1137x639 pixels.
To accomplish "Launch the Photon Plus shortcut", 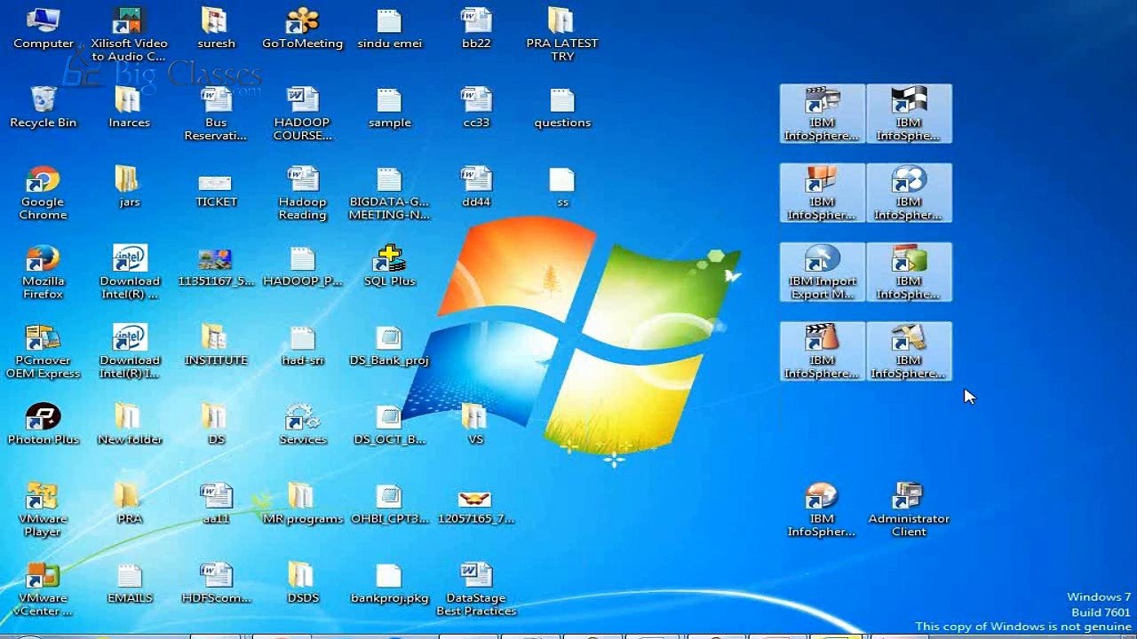I will pyautogui.click(x=43, y=424).
